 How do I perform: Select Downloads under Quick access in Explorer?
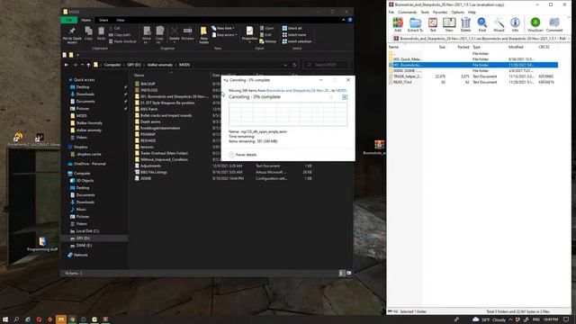tap(85, 94)
